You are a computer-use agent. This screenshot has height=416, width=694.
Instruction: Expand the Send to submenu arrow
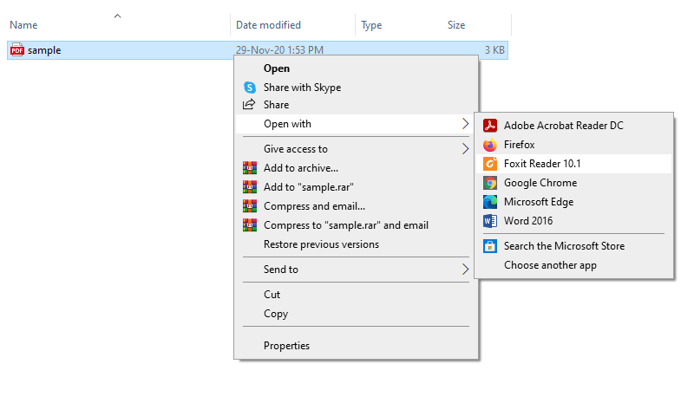(x=465, y=270)
